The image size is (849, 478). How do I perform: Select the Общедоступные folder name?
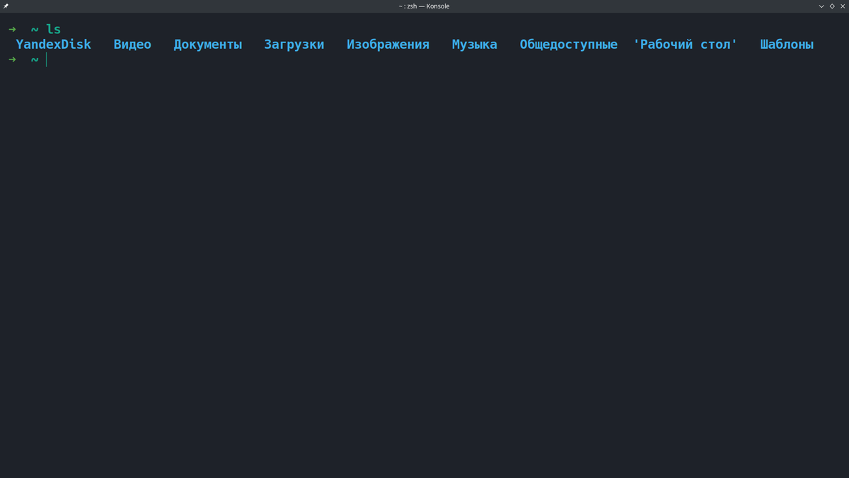[568, 44]
